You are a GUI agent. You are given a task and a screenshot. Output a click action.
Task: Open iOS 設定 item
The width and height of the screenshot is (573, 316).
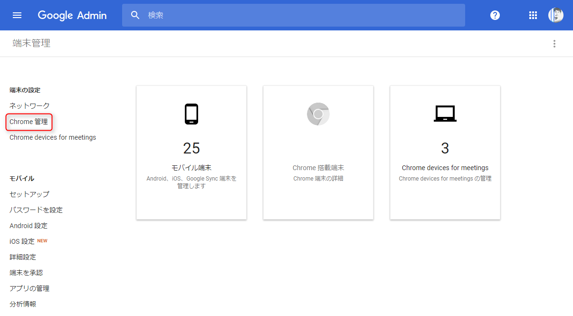coord(22,241)
